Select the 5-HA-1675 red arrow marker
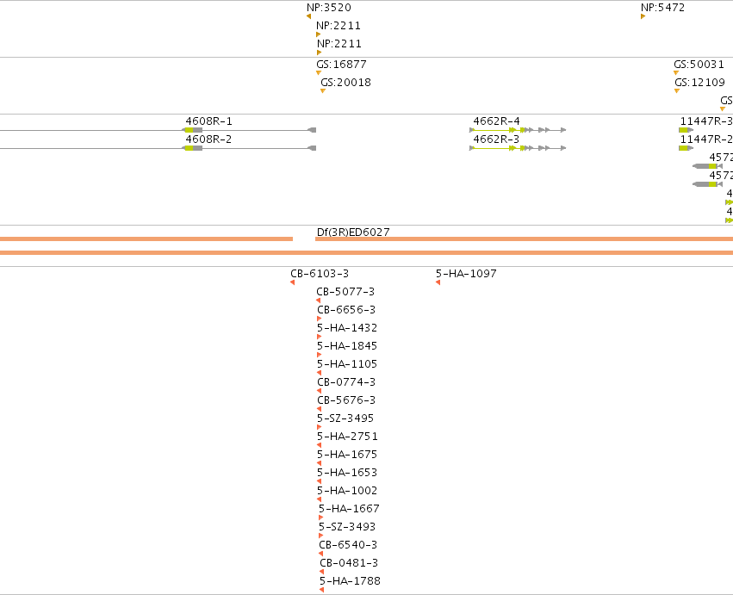 (x=320, y=463)
